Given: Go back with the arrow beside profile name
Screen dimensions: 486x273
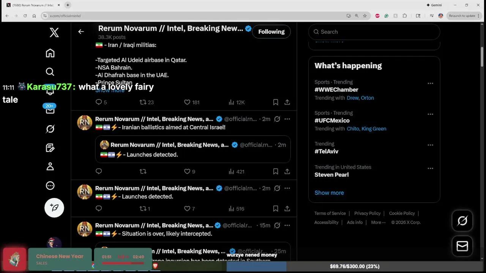Looking at the screenshot, I should click(81, 32).
